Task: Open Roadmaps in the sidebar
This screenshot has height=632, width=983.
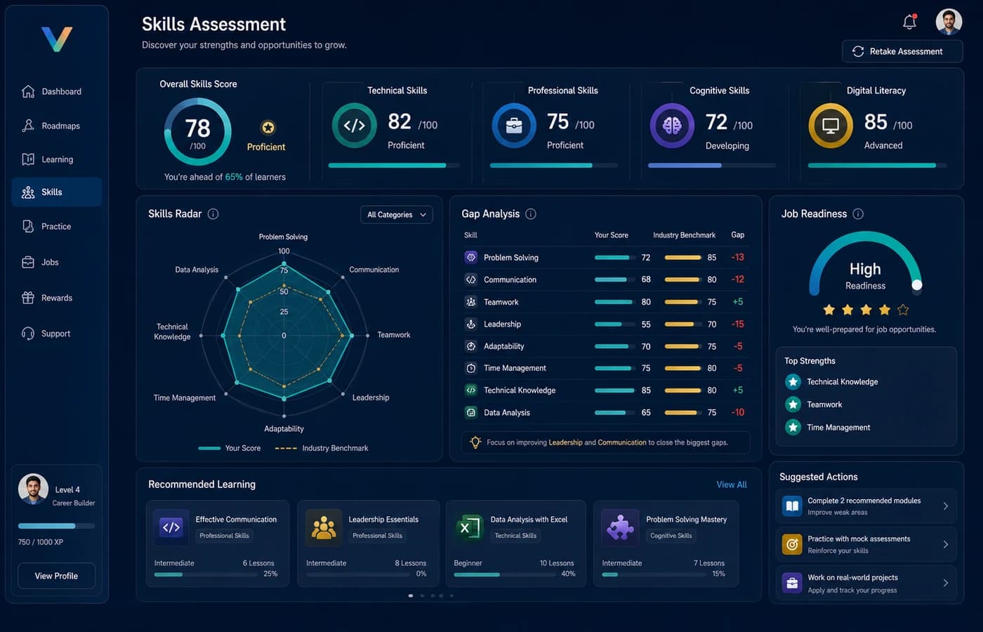Action: click(x=56, y=126)
